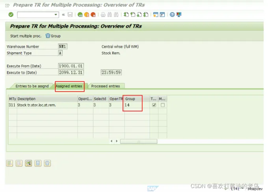Image resolution: width=268 pixels, height=192 pixels.
Task: Click Group column header
Action: click(137, 99)
